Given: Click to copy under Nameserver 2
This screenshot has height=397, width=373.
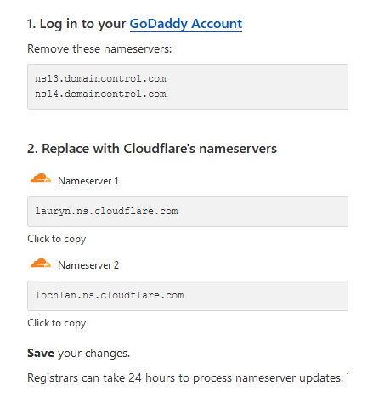Looking at the screenshot, I should pyautogui.click(x=57, y=323).
